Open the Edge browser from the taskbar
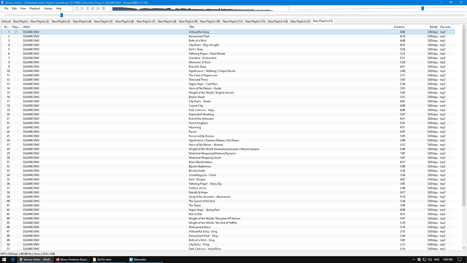This screenshot has width=467, height=263. pos(13,259)
